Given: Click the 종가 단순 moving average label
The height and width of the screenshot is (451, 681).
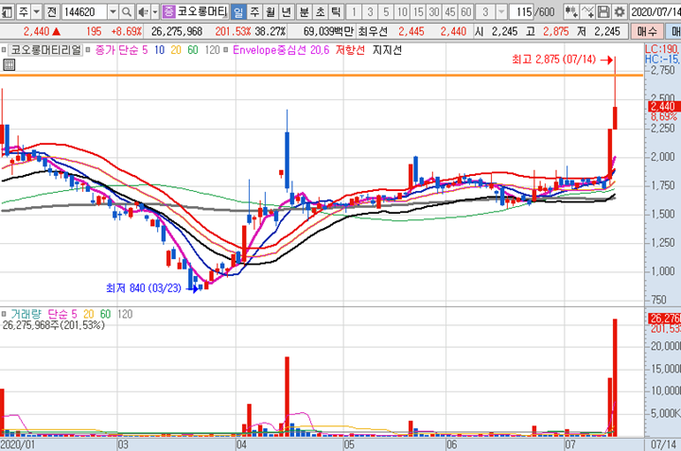Looking at the screenshot, I should 116,50.
